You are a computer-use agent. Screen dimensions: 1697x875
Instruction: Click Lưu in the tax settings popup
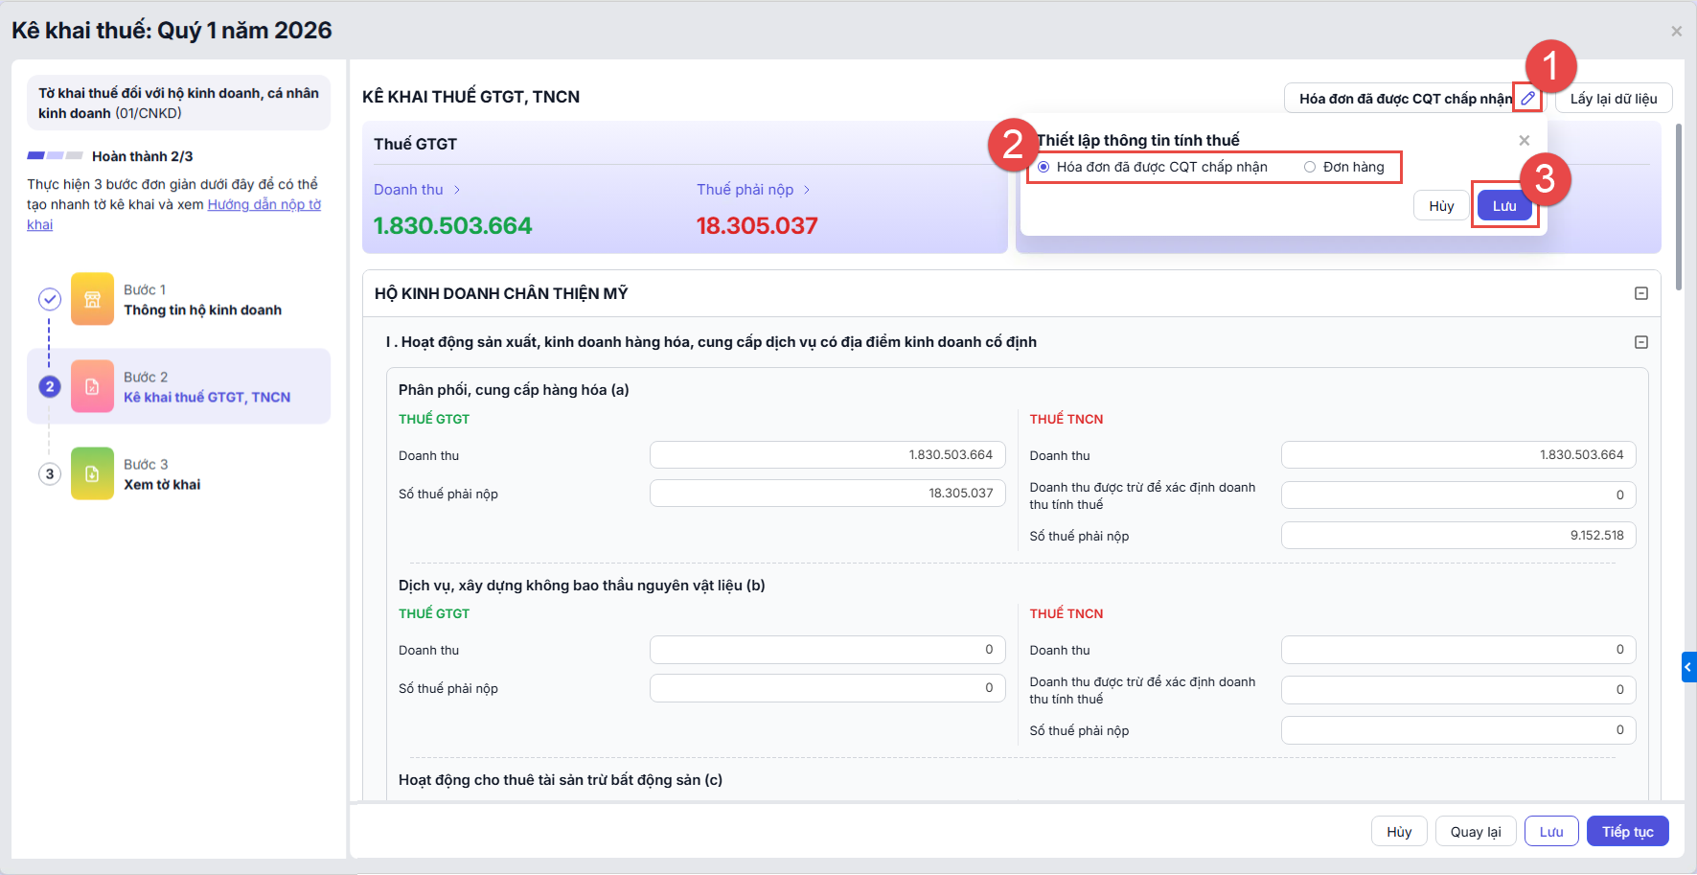coord(1504,206)
